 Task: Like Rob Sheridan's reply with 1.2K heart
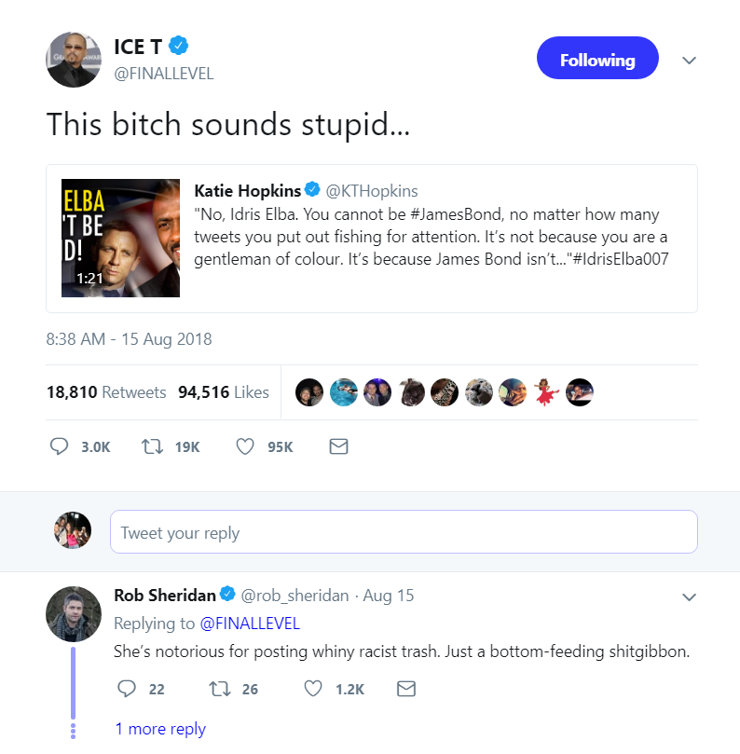[x=313, y=689]
